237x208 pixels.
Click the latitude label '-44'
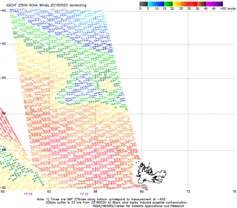3,78
